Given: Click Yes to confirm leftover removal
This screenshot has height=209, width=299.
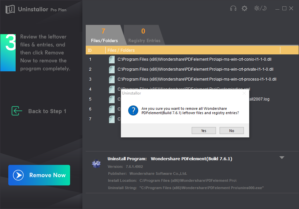Looking at the screenshot, I should (204, 131).
